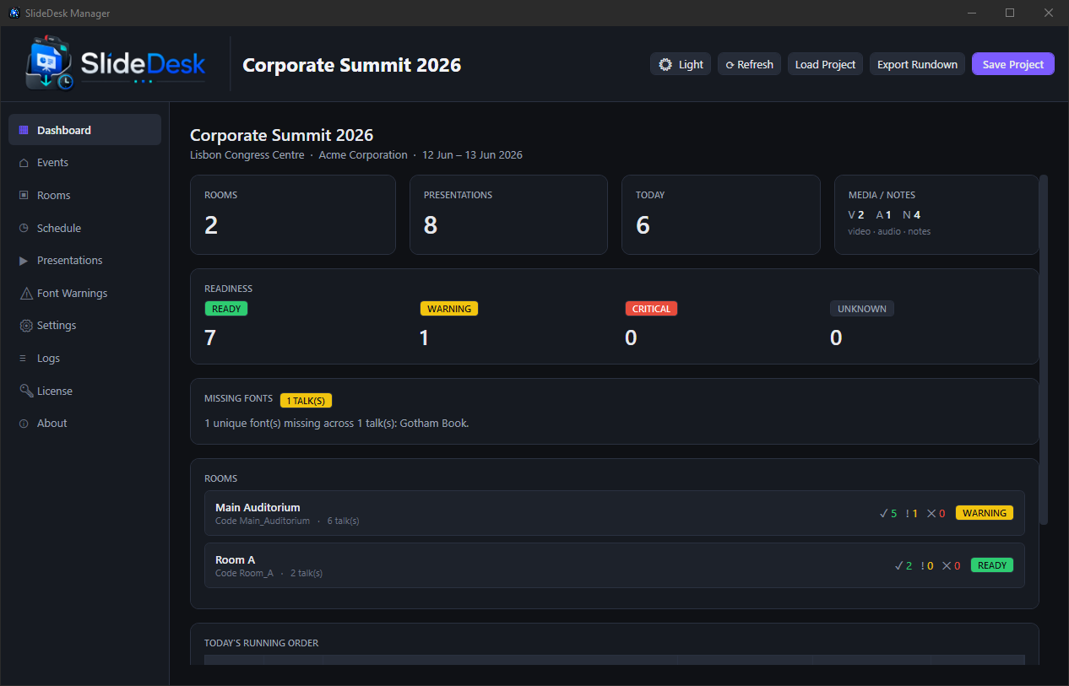Click the WARNING badge on Main Auditorium
Image resolution: width=1069 pixels, height=686 pixels.
click(985, 513)
